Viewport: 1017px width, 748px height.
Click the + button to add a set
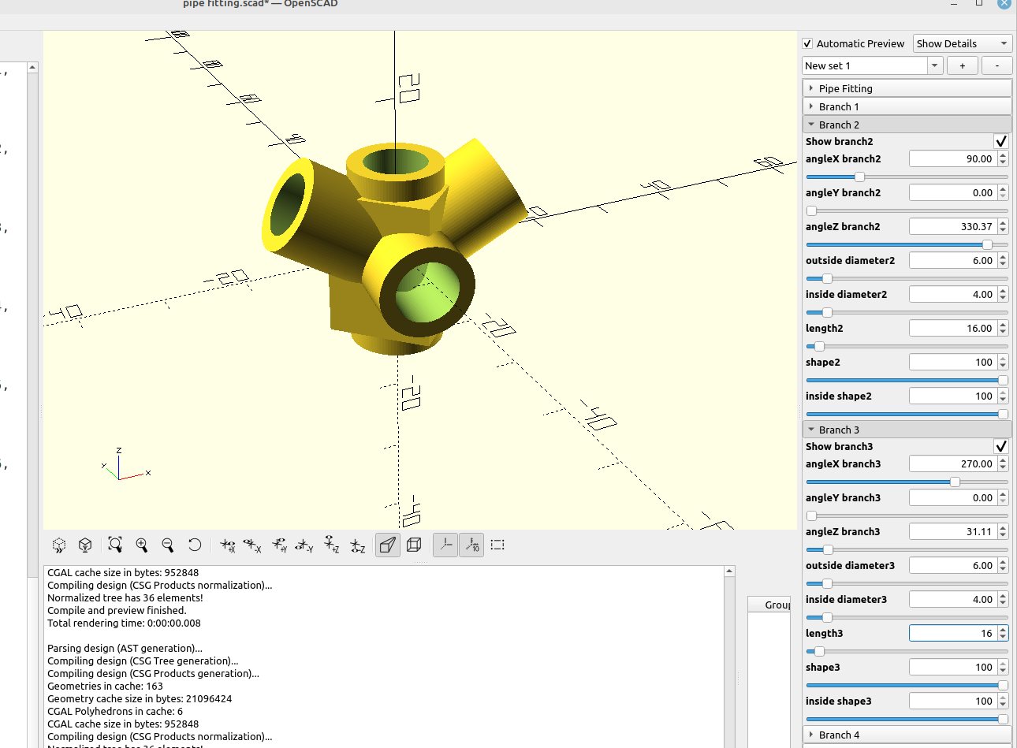click(x=963, y=65)
